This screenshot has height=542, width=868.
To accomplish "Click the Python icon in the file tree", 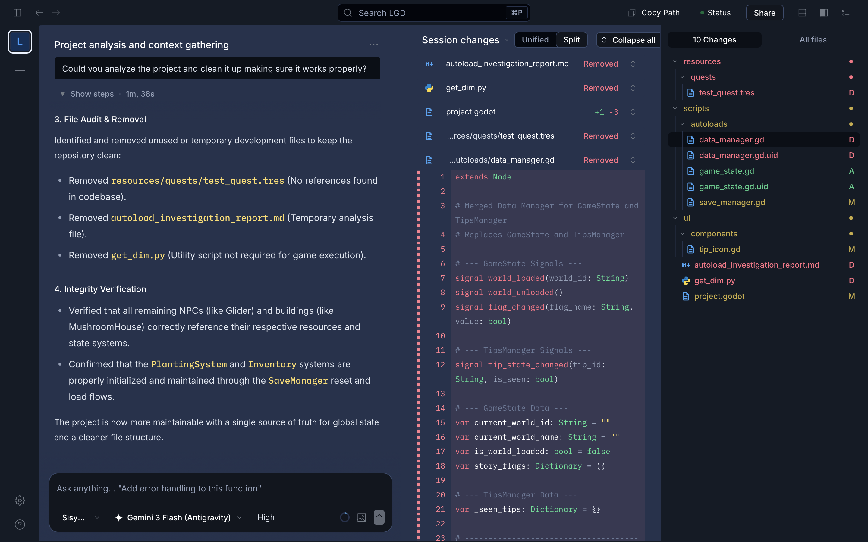I will coord(686,281).
